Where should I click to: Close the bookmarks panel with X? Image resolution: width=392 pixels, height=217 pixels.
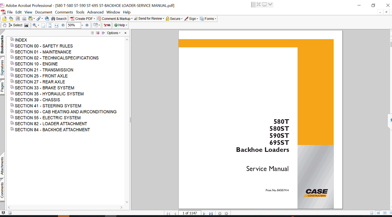[x=125, y=33]
